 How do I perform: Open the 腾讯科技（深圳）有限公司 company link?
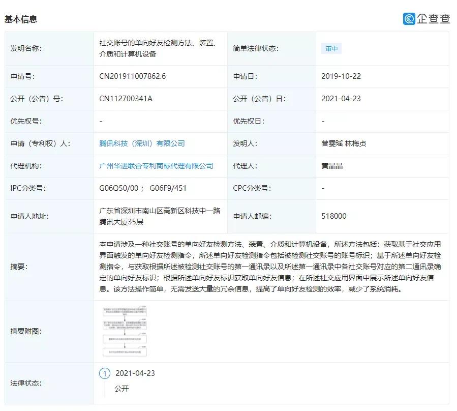click(142, 143)
